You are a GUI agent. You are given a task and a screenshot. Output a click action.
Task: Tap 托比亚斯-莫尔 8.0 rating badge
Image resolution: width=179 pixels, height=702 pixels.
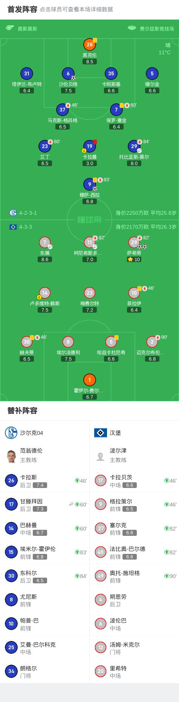(x=134, y=164)
